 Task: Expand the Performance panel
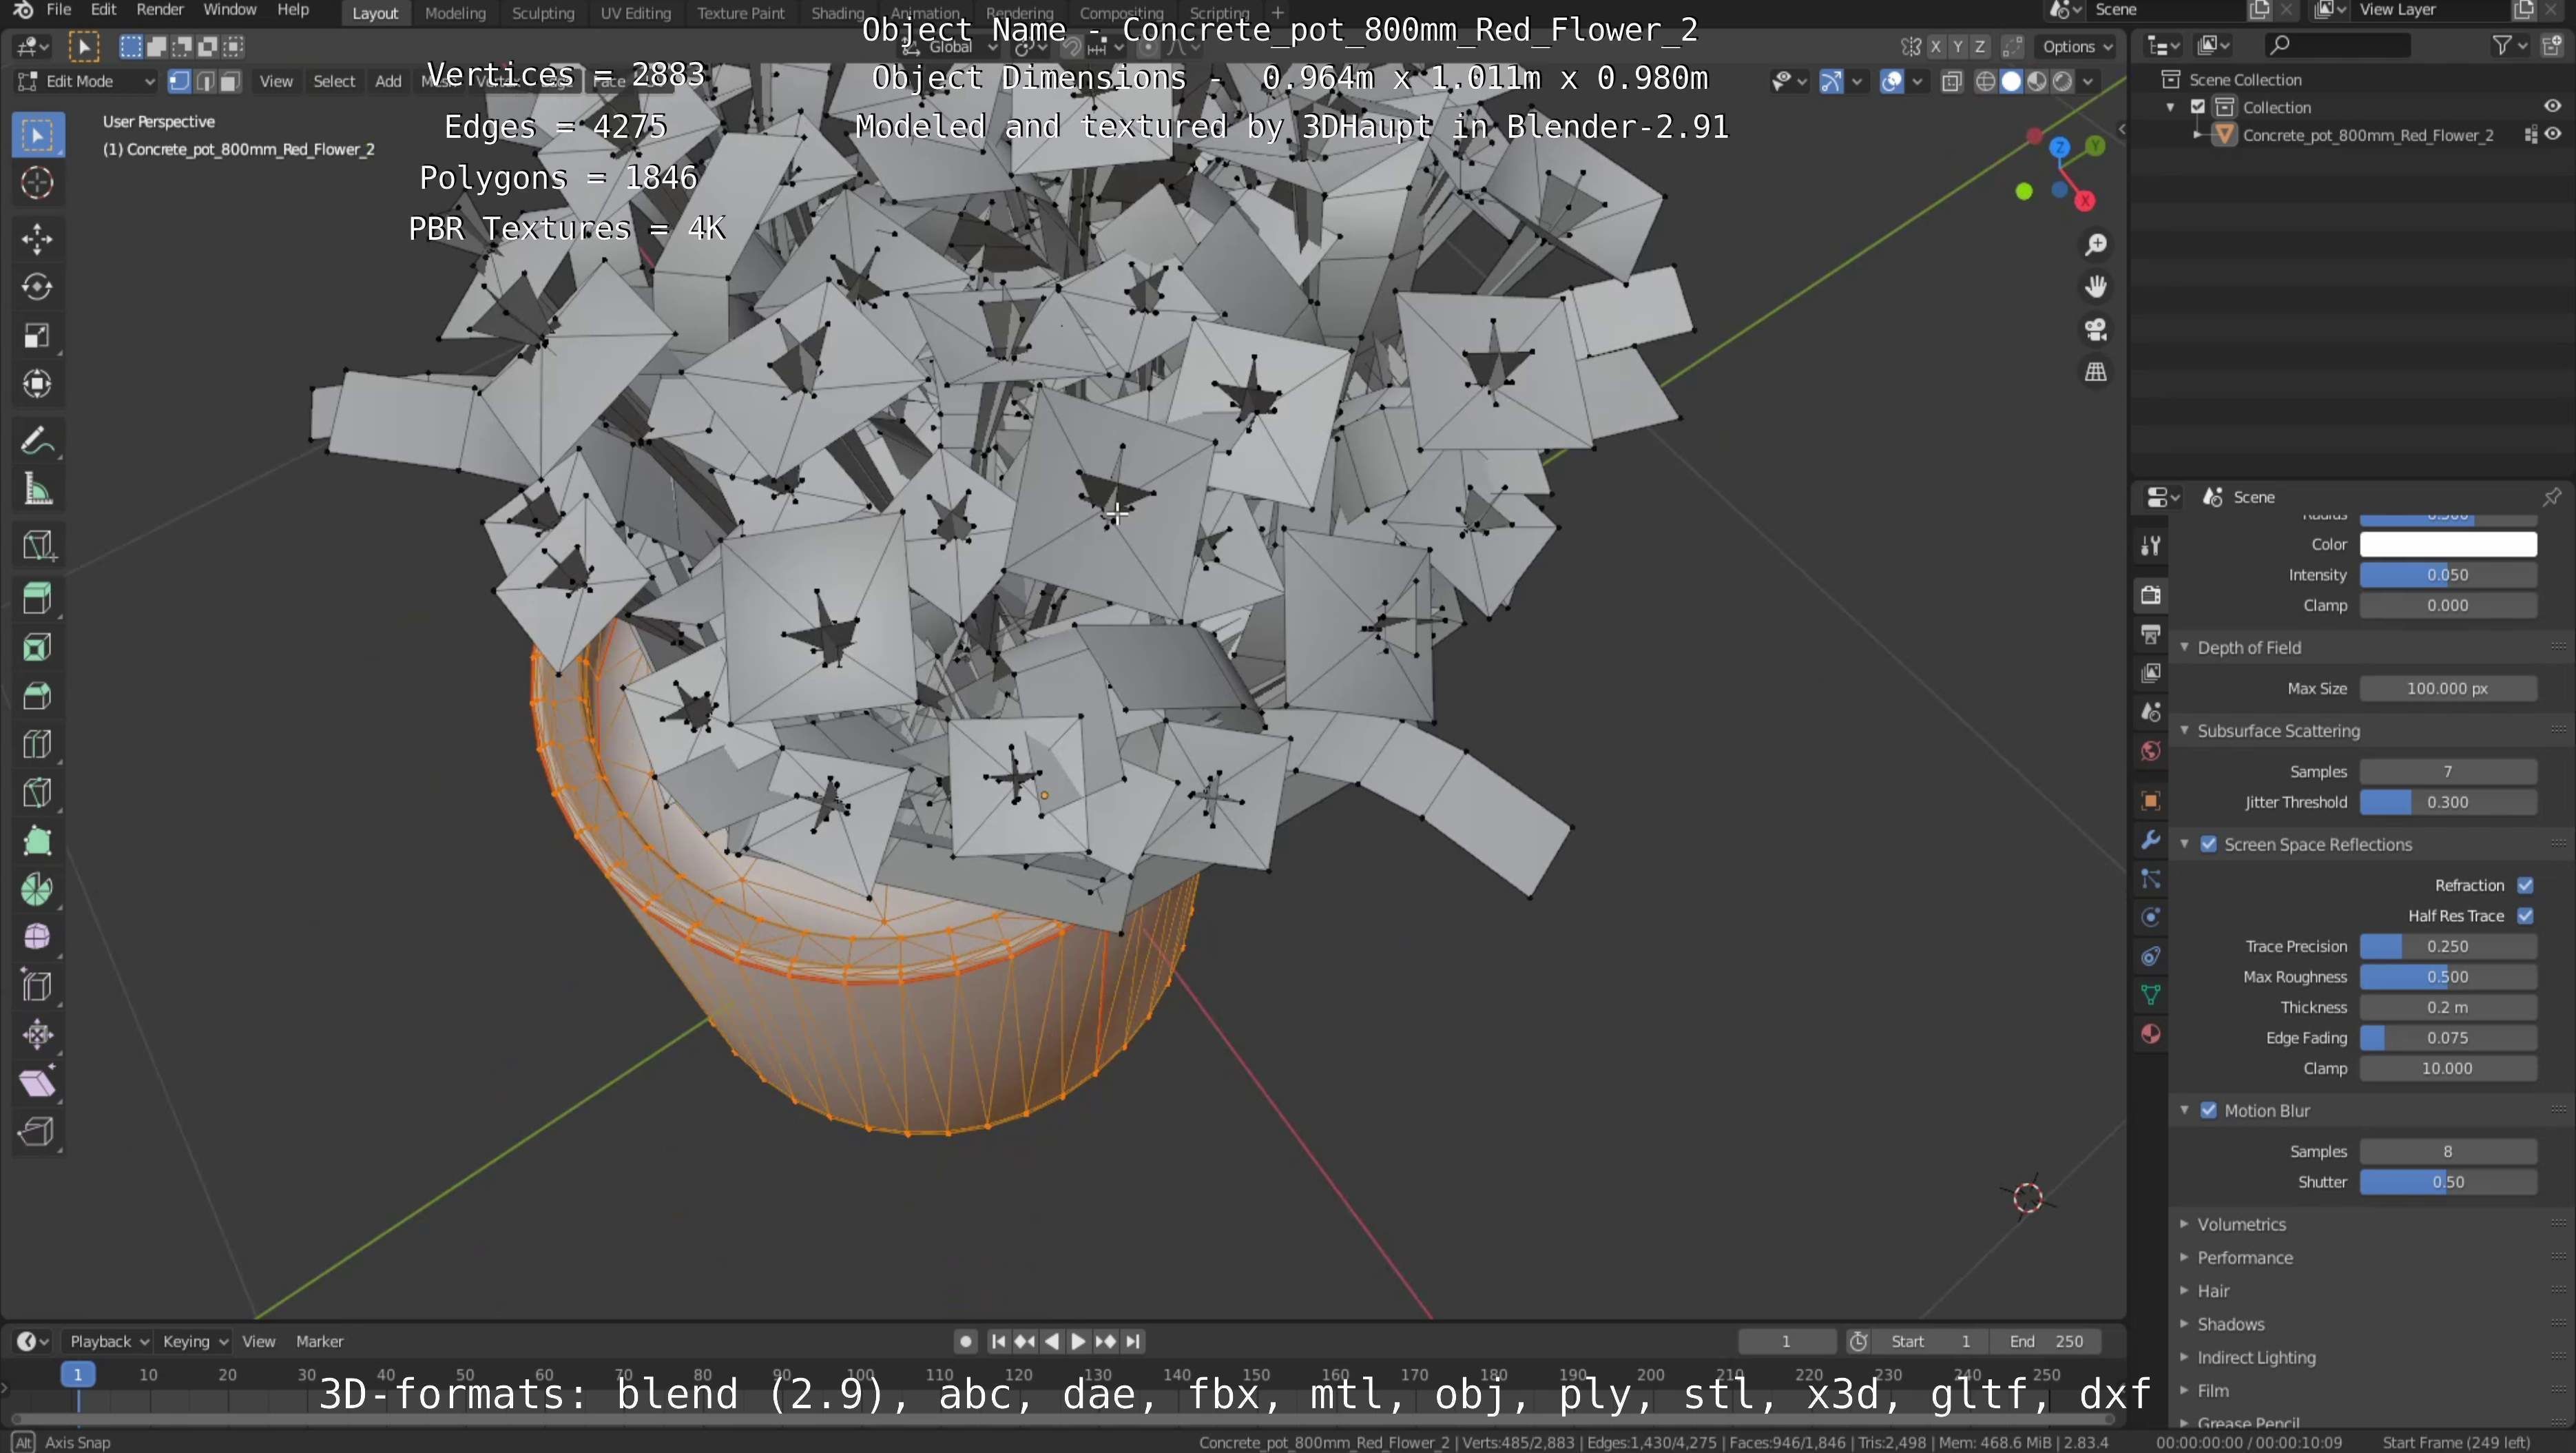(x=2244, y=1258)
